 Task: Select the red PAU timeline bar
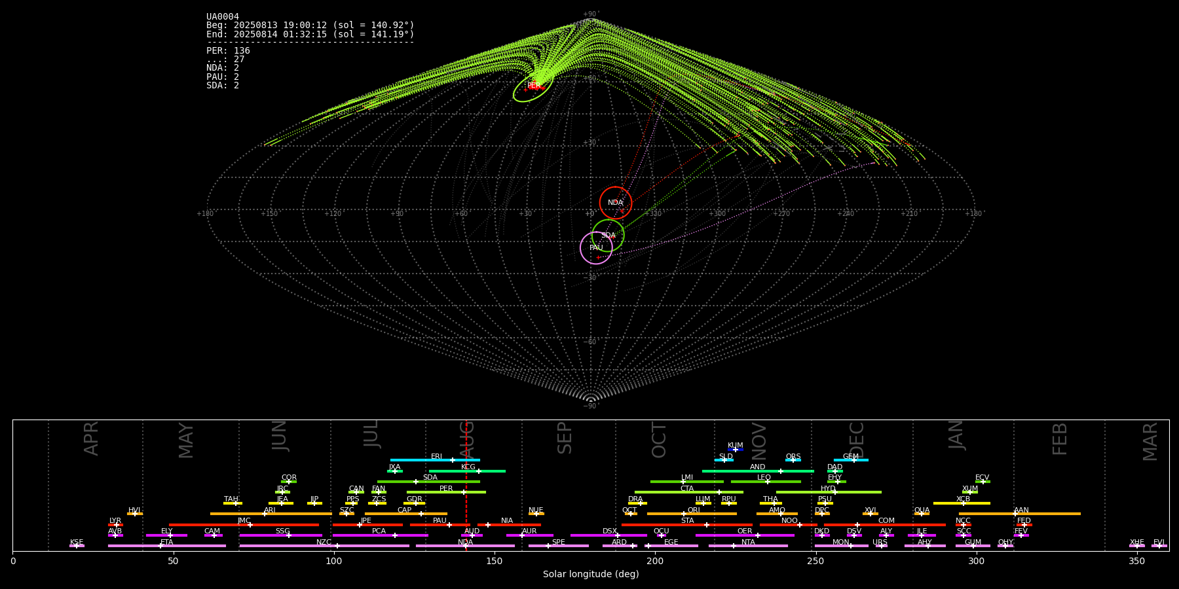click(440, 524)
